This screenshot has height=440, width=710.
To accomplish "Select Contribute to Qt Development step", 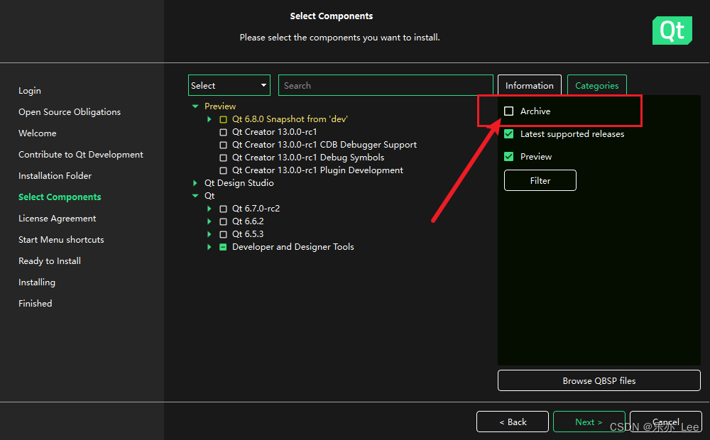I will (x=81, y=155).
